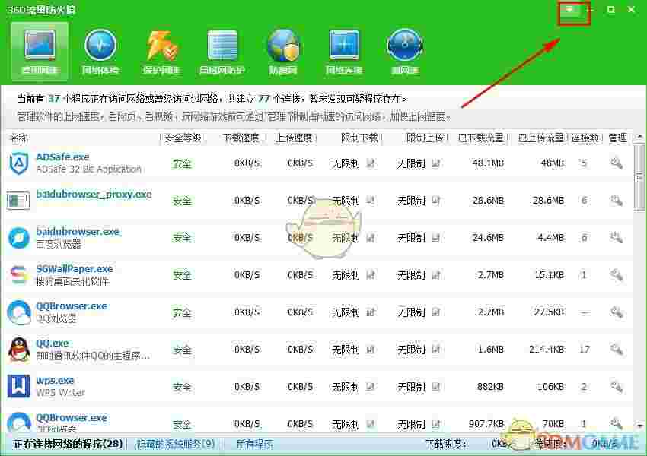Edit upload limit for wps.exe
Image resolution: width=647 pixels, height=456 pixels.
(x=435, y=387)
